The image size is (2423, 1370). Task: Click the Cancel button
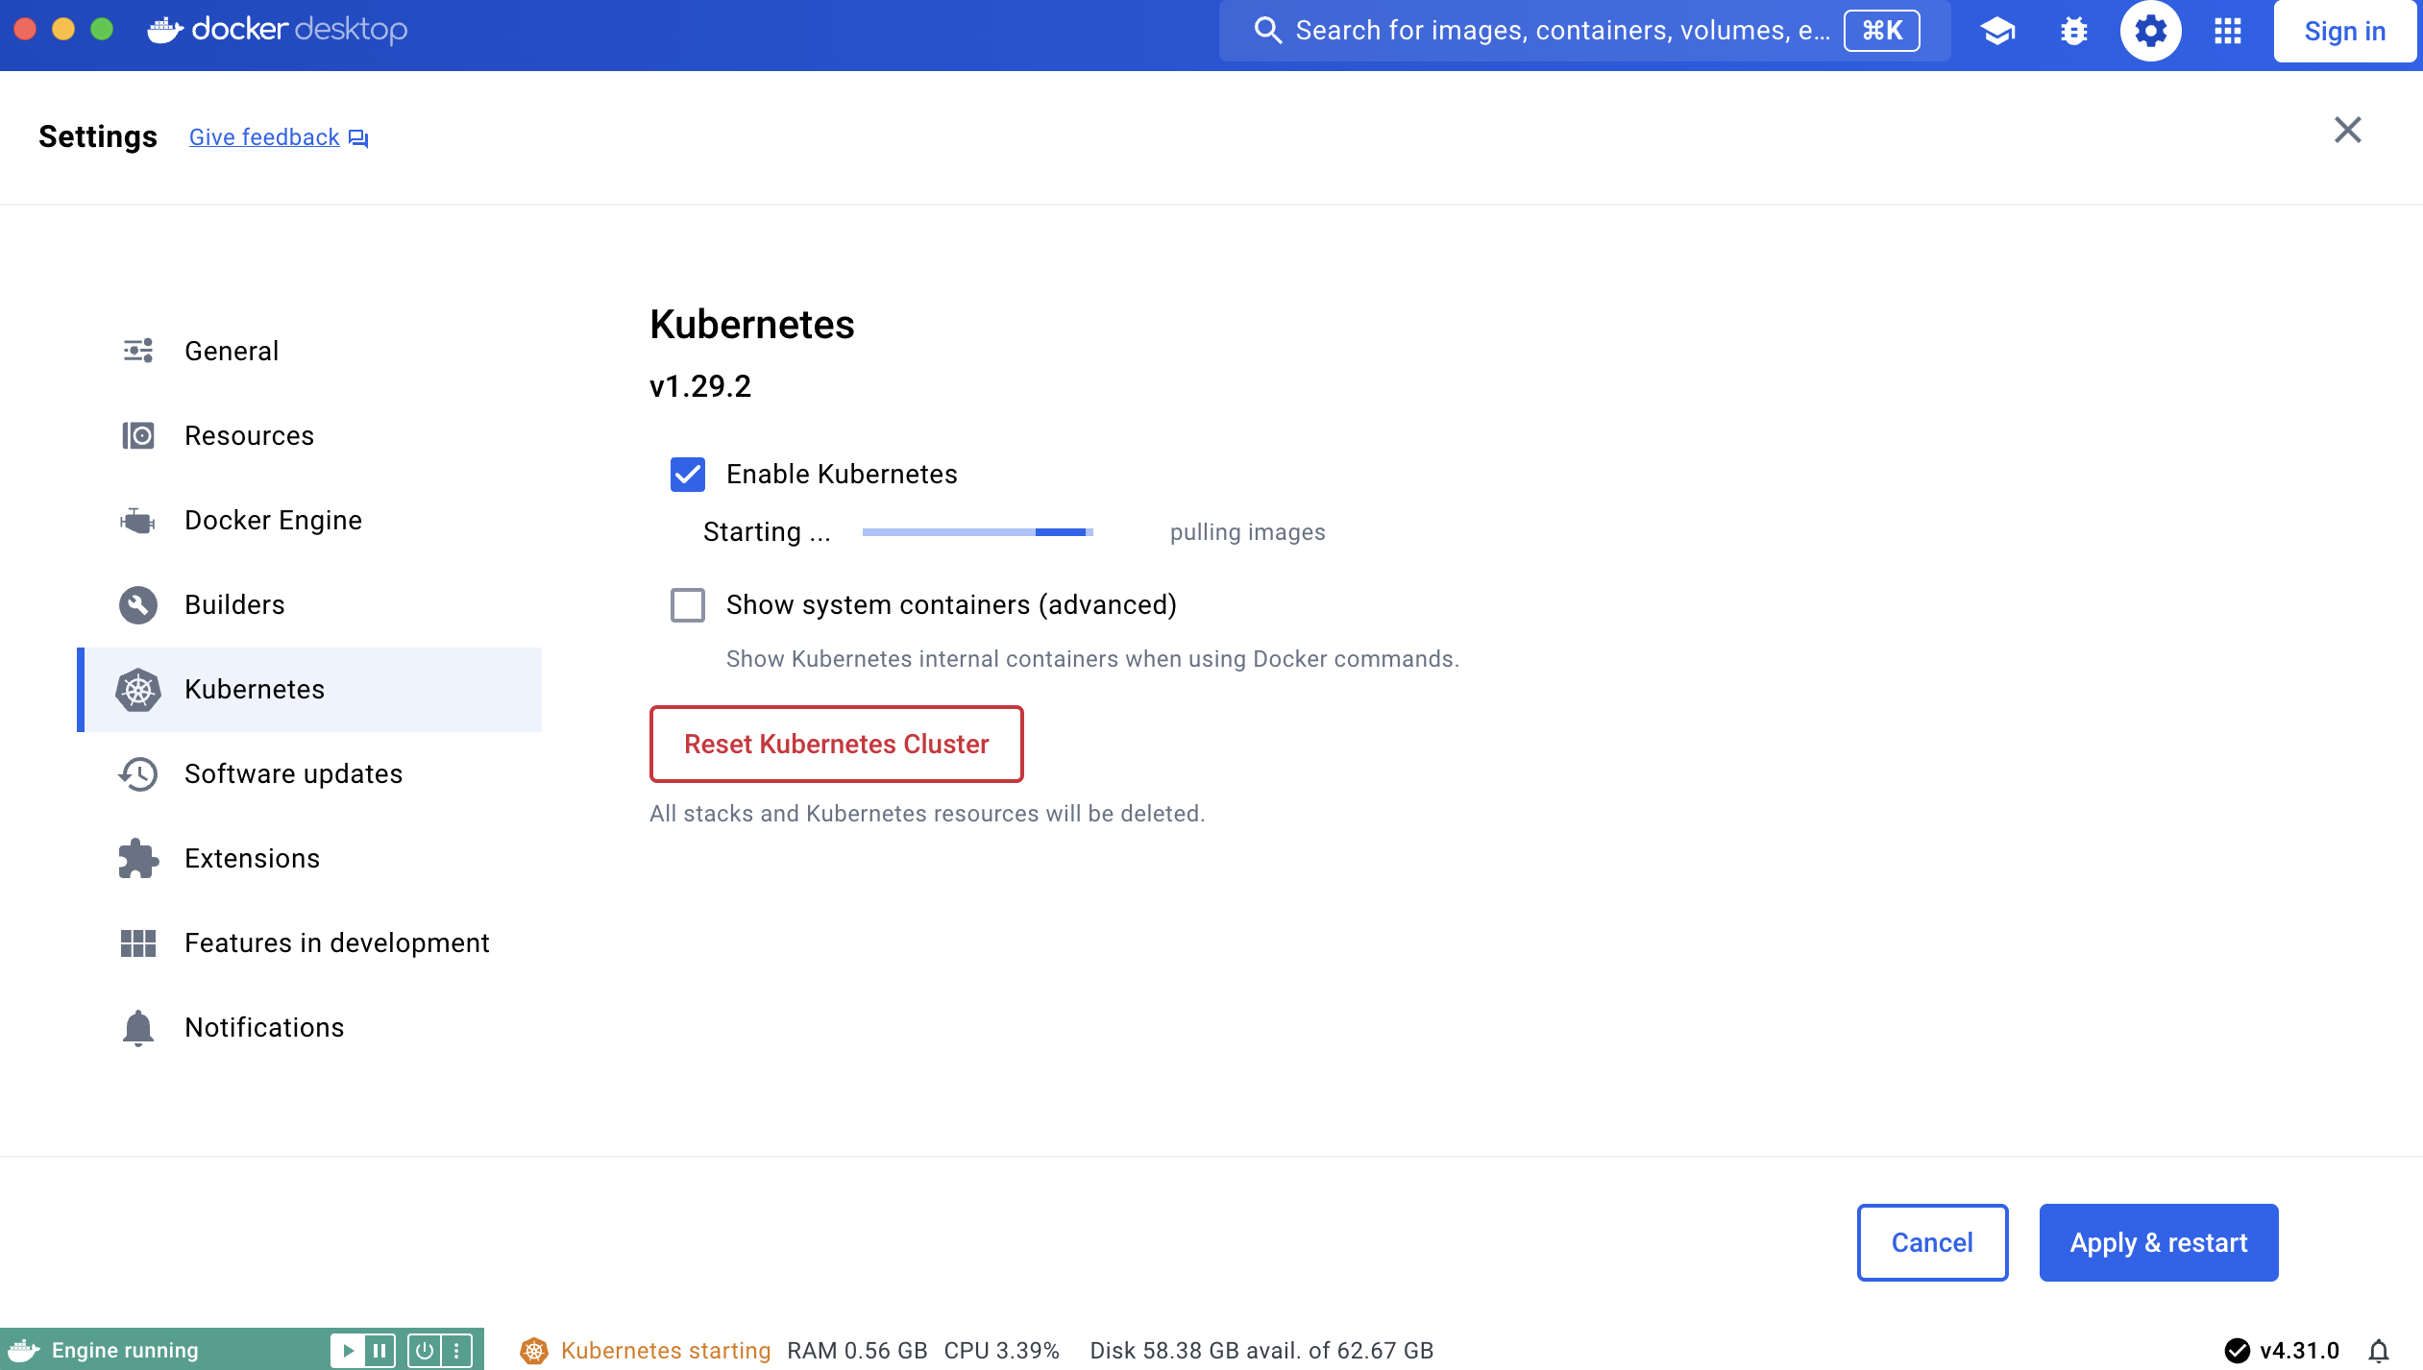pyautogui.click(x=1932, y=1242)
